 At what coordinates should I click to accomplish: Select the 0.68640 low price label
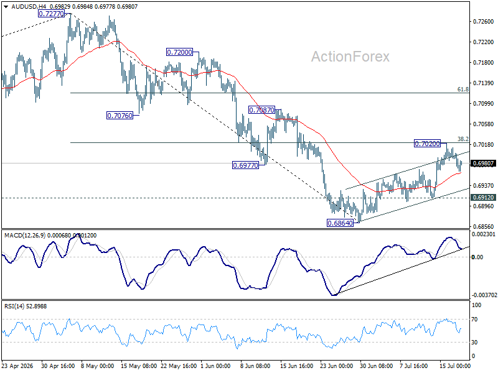pyautogui.click(x=340, y=223)
